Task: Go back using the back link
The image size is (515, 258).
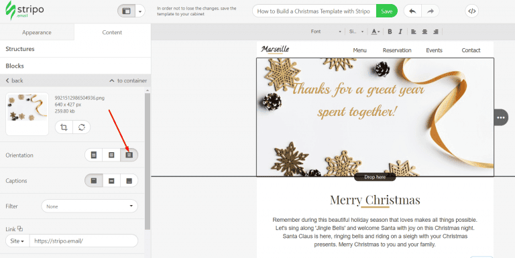Action: pyautogui.click(x=15, y=80)
